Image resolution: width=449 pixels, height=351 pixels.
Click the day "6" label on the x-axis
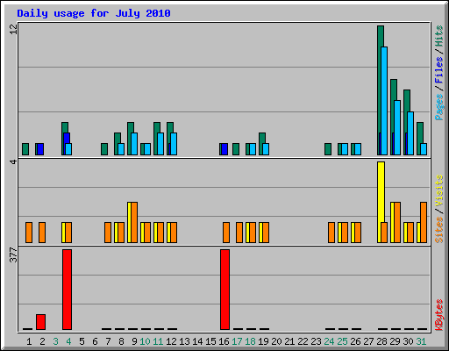point(95,341)
